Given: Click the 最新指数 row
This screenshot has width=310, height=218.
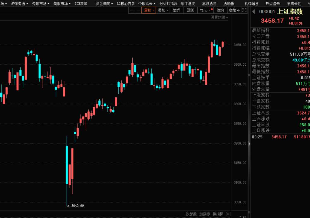Looking at the screenshot, I should 280,31.
